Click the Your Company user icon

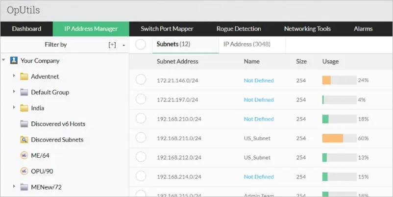(x=14, y=60)
